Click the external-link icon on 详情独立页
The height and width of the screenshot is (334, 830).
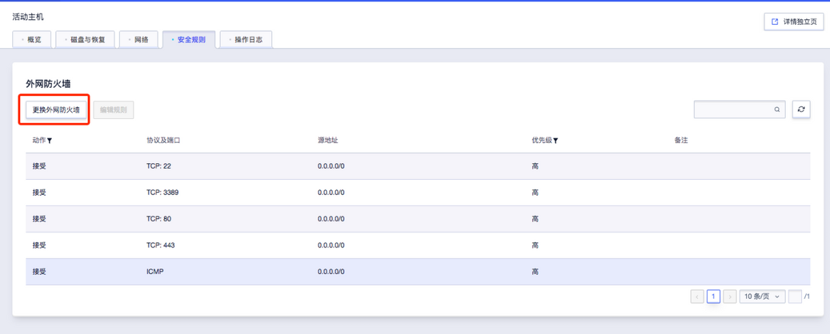point(775,22)
